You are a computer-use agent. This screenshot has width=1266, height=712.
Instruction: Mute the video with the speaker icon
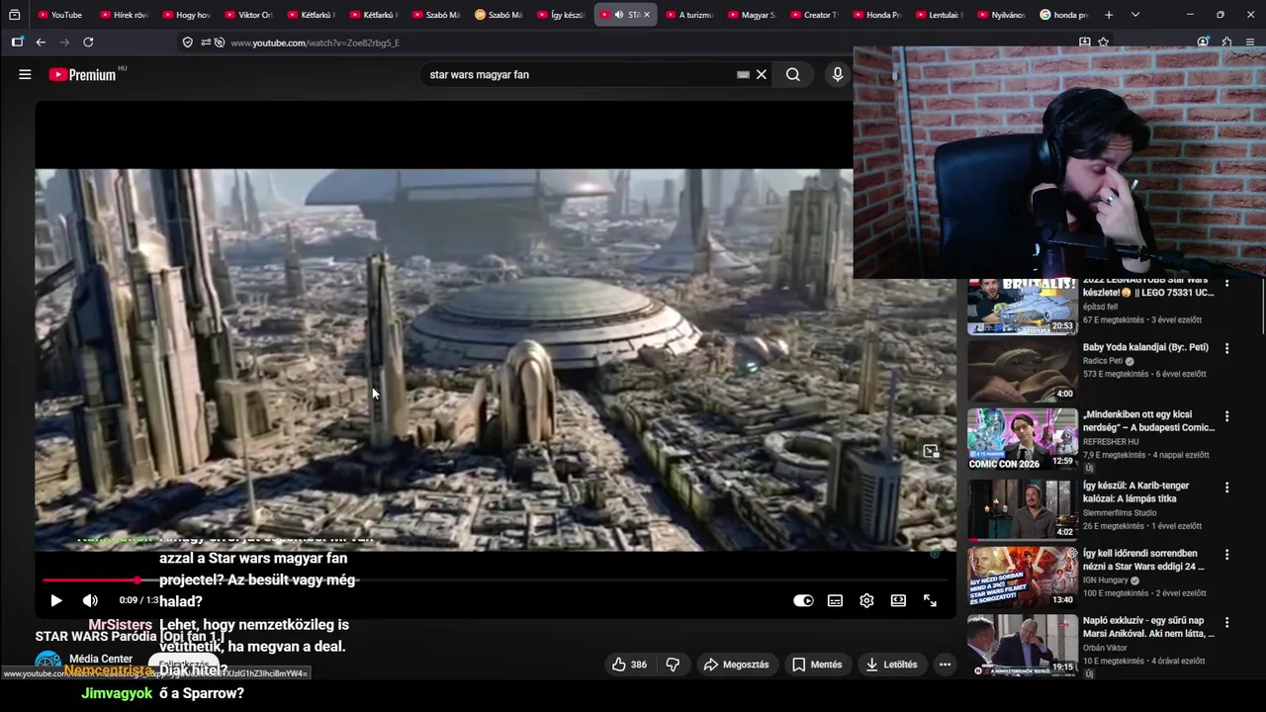pos(90,600)
